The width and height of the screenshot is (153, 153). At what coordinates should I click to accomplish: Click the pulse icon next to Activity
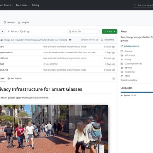[x=122, y=59]
